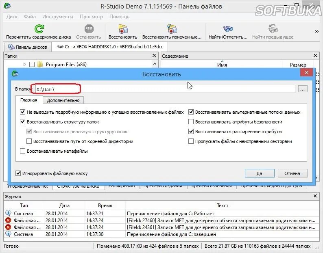This screenshot has height=253, width=323.
Task: Browse for folder with the ellipsis button
Action: pos(302,89)
